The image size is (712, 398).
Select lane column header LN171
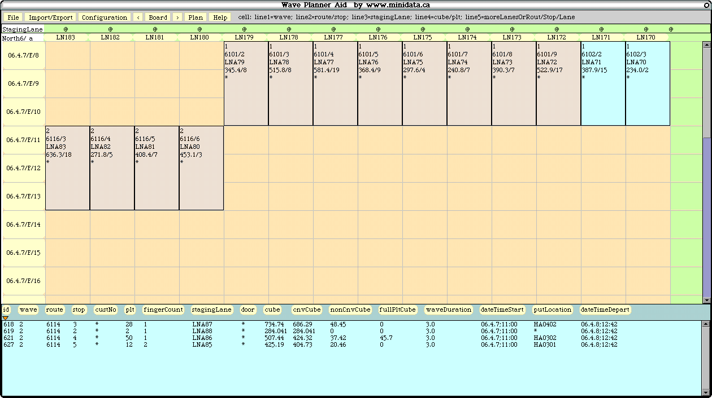(x=601, y=37)
